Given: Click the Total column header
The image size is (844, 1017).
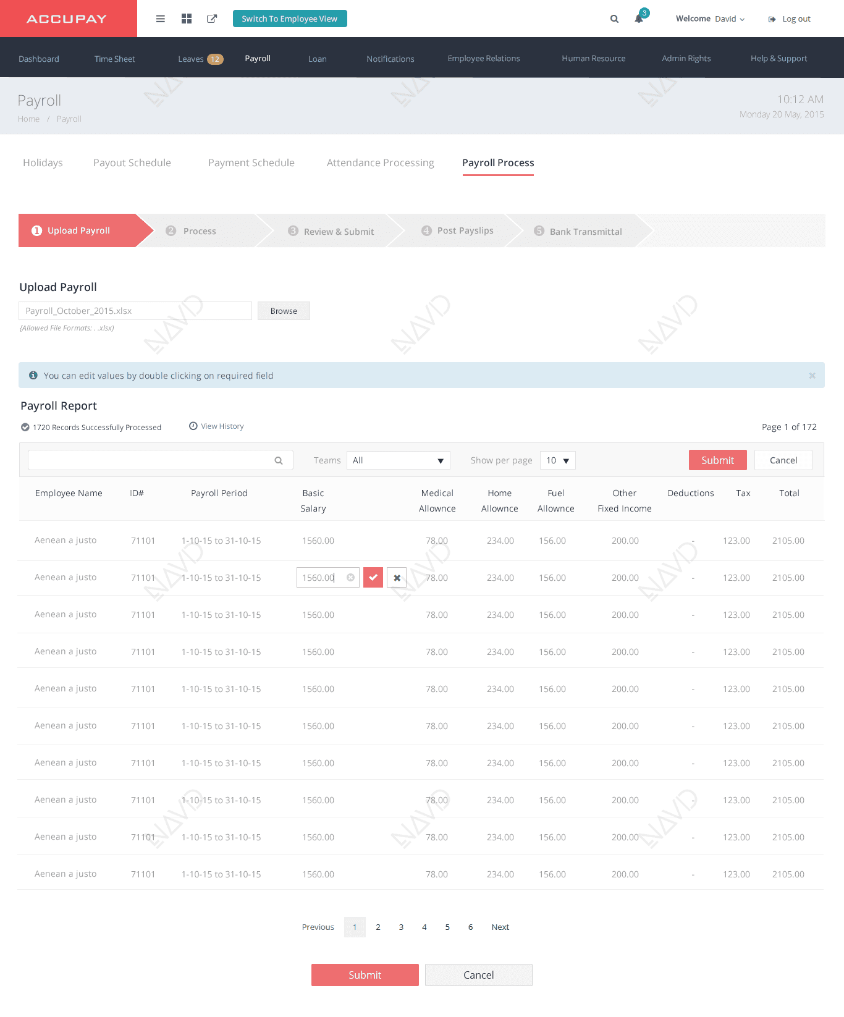Looking at the screenshot, I should coord(789,493).
